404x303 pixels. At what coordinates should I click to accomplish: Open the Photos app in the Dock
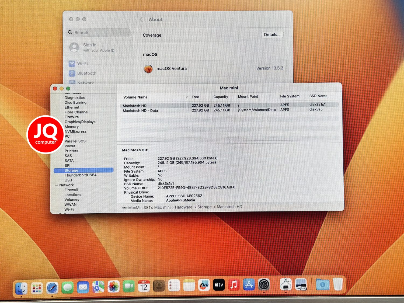coord(113,287)
